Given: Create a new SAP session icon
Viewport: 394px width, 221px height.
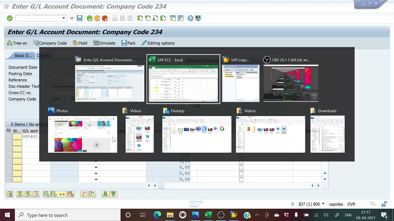Looking at the screenshot, I should 173,18.
